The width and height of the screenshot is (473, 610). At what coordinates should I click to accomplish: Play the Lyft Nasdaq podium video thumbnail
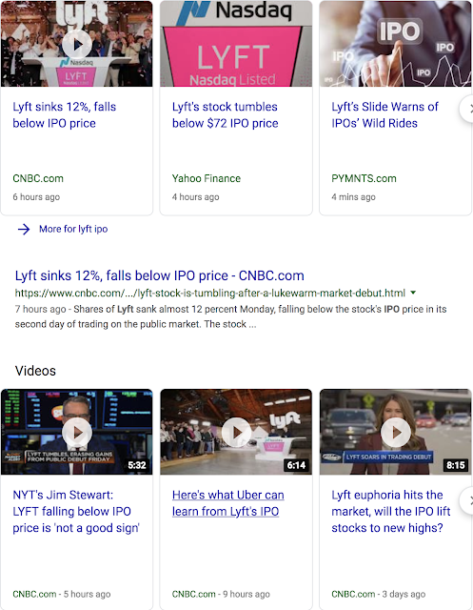coord(77,44)
